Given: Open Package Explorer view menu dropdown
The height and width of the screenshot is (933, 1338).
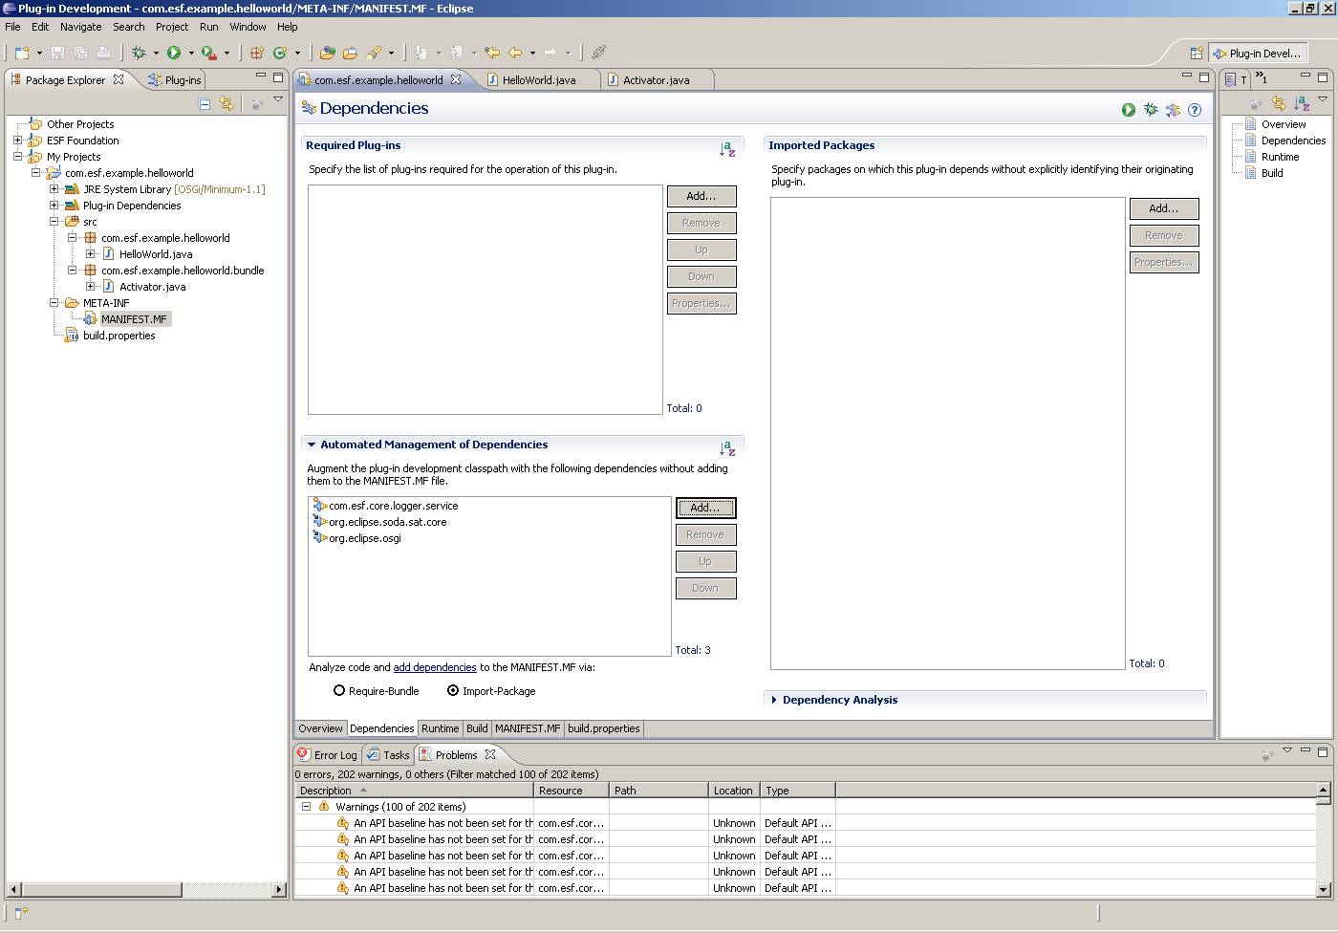Looking at the screenshot, I should (x=278, y=99).
